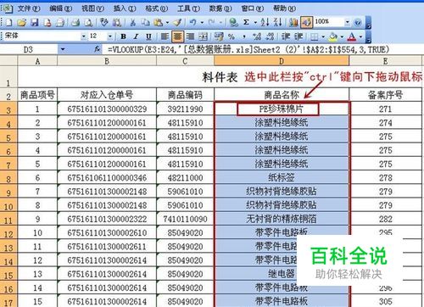The height and width of the screenshot is (307, 424).
Task: Open the 工具 (Tools) menu
Action: (x=188, y=8)
